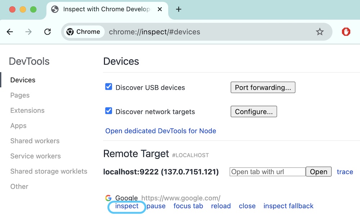Viewport: 360px width, 224px height.
Task: Click the Remote Target heading
Action: [136, 154]
